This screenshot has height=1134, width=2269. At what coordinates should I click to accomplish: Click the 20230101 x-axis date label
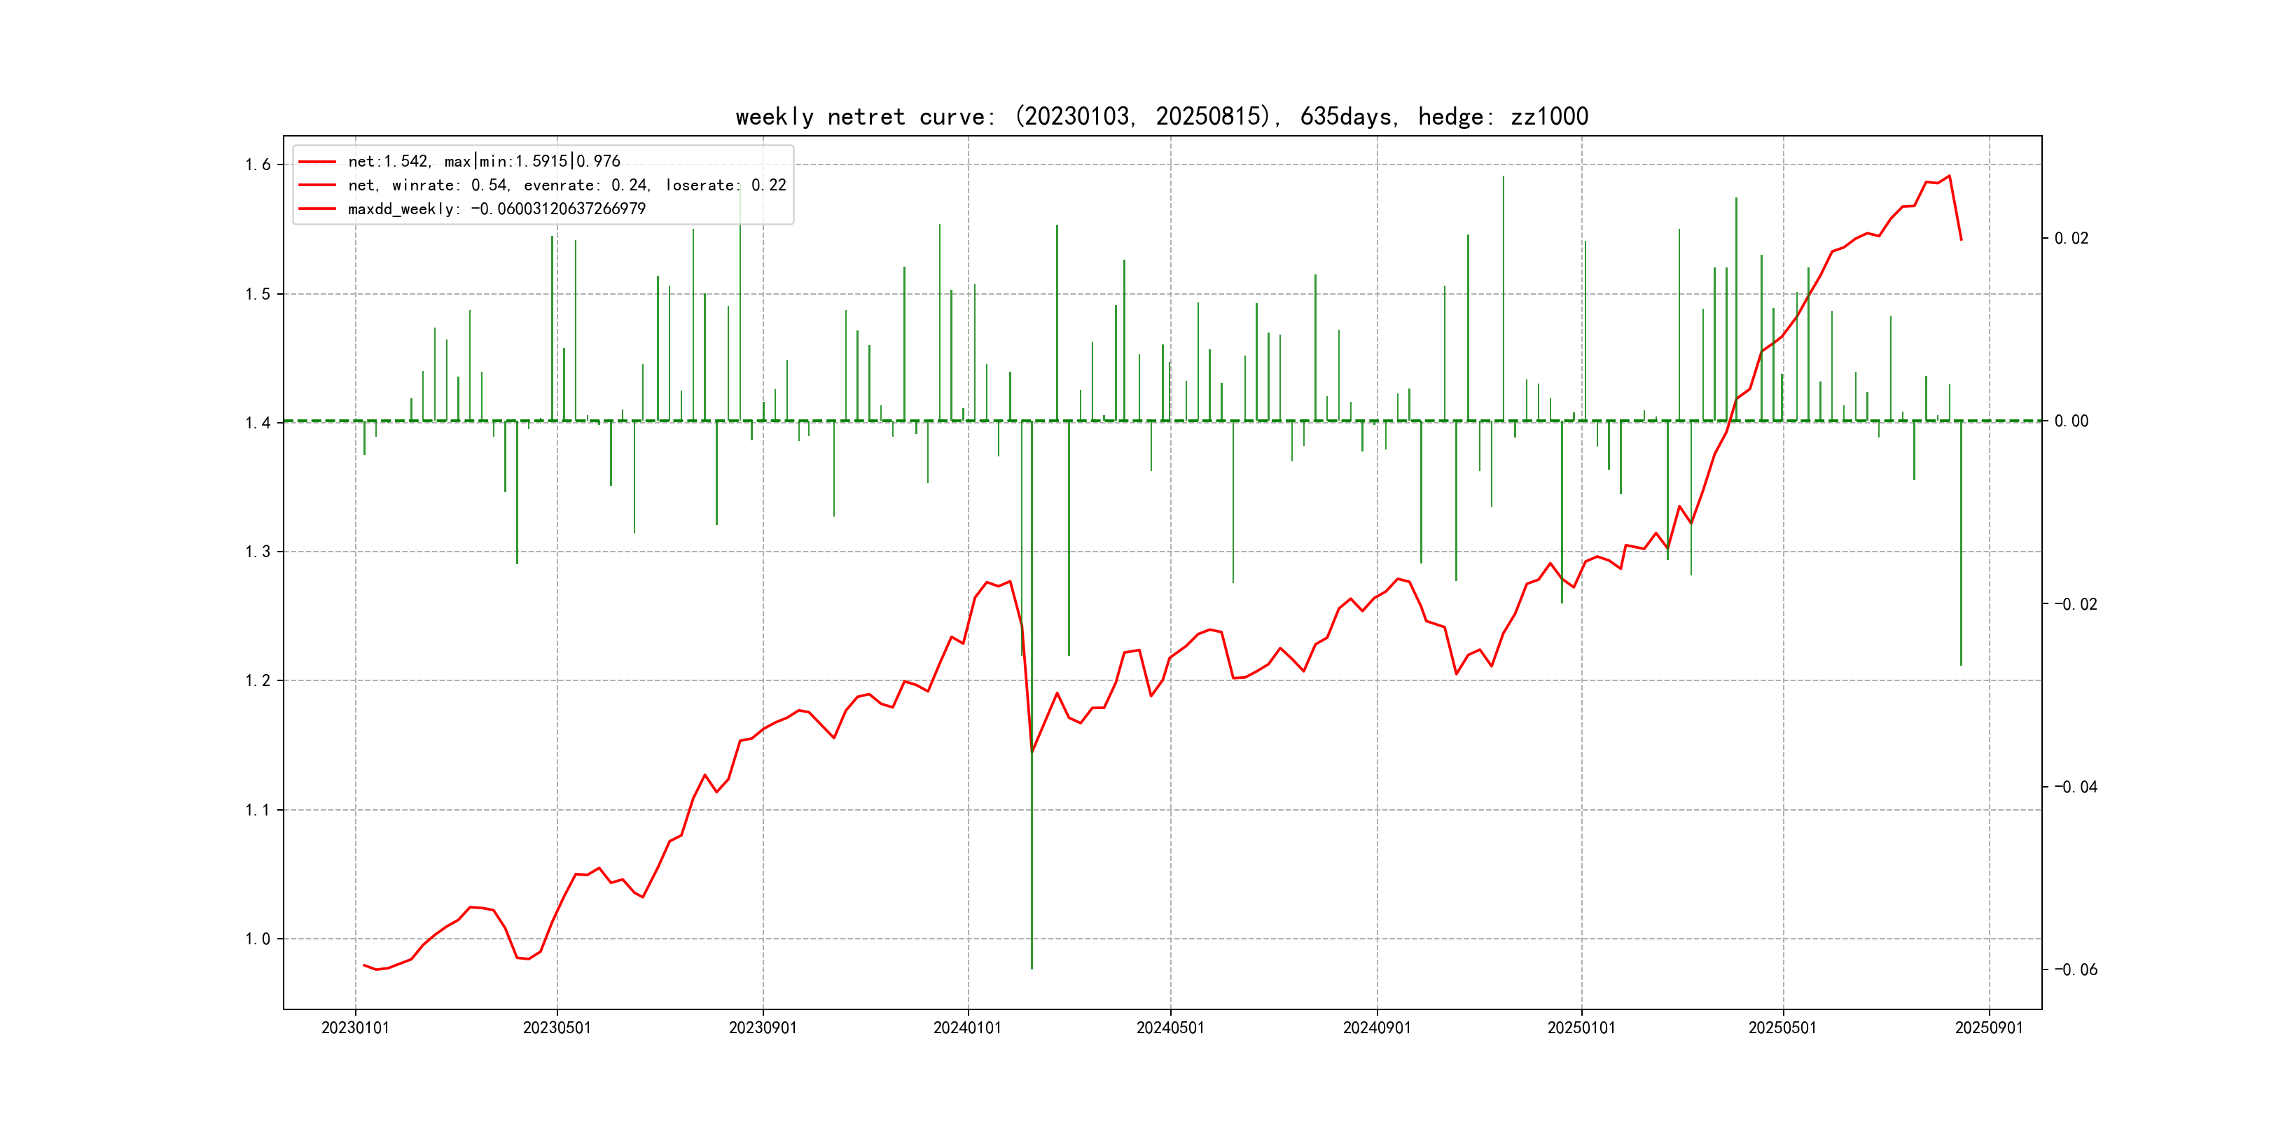click(x=355, y=1028)
